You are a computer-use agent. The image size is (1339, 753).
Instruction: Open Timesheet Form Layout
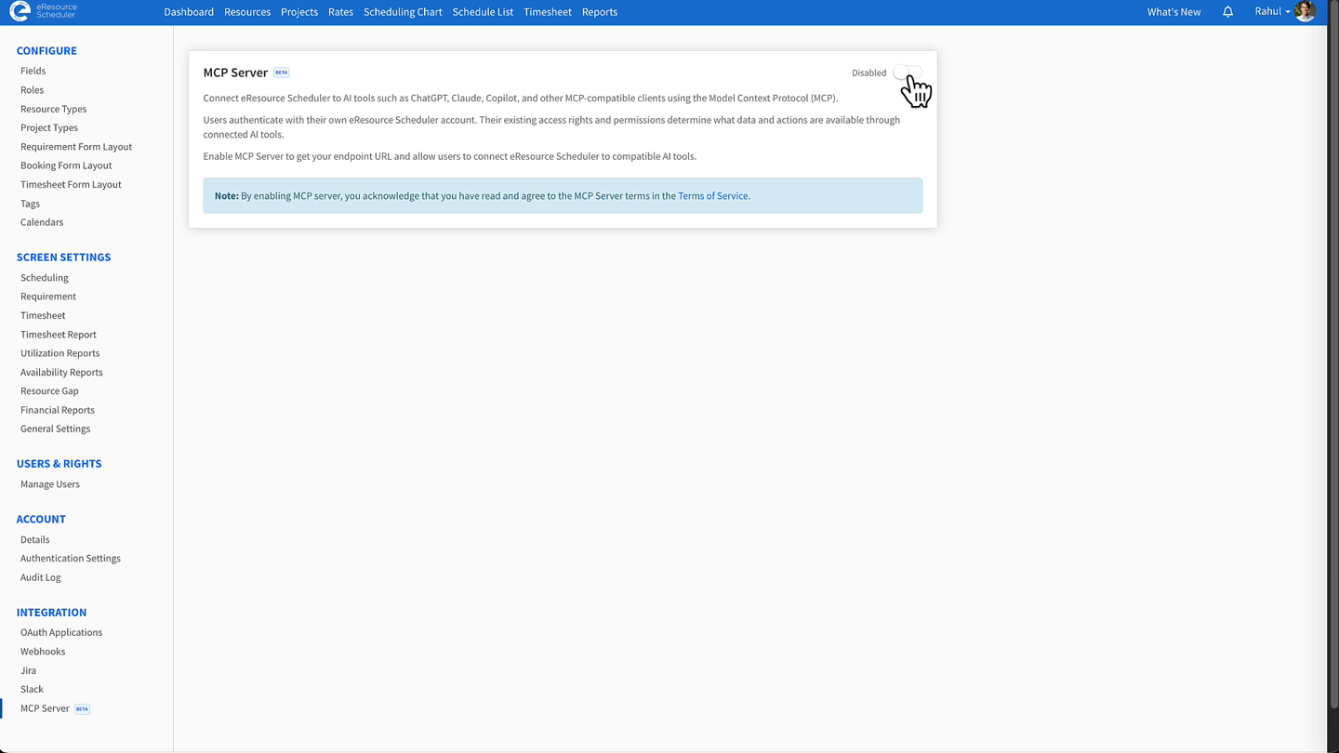coord(71,184)
